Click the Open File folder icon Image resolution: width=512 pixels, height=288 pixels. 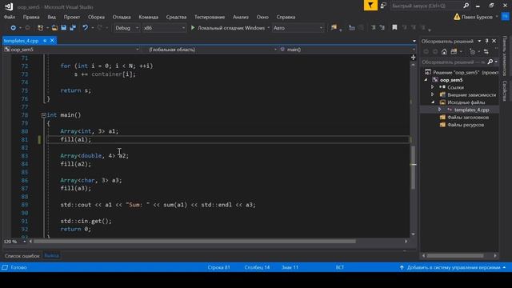(54, 28)
